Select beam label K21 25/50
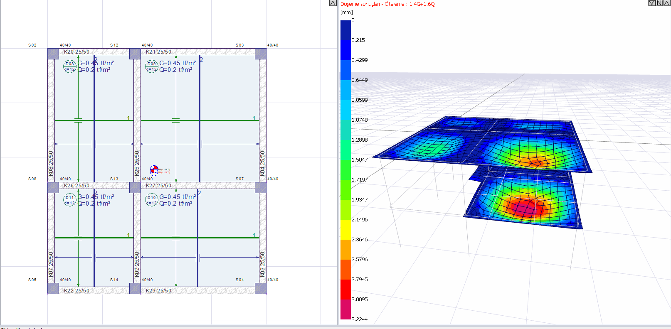The image size is (671, 329). [158, 52]
